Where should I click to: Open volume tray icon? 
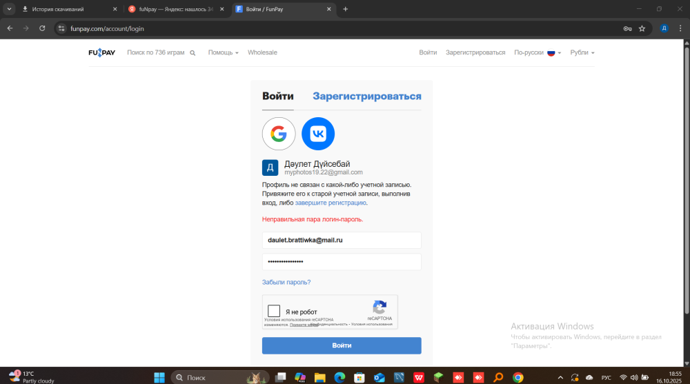[634, 377]
